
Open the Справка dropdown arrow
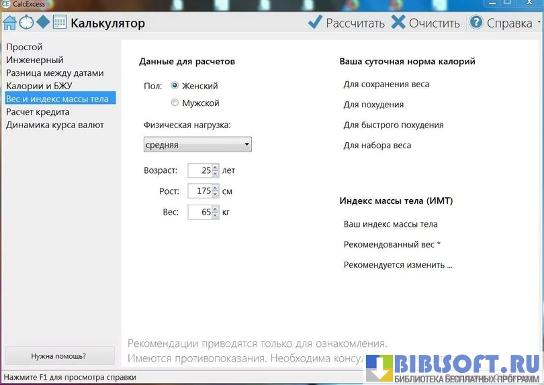click(x=539, y=23)
